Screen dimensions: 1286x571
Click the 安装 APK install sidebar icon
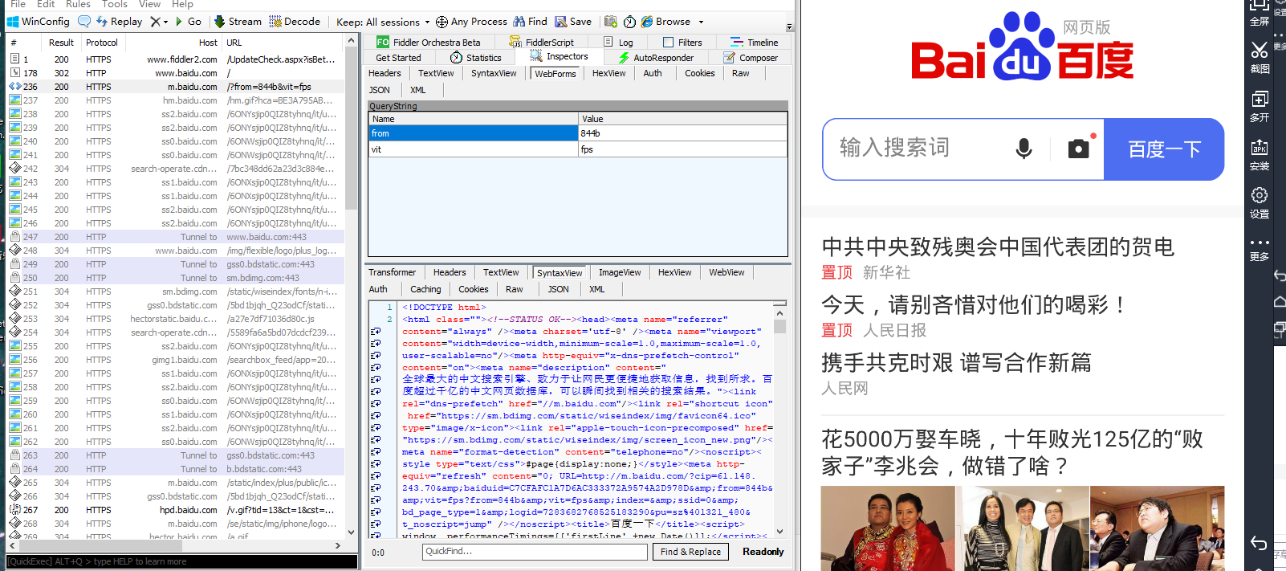click(1260, 155)
